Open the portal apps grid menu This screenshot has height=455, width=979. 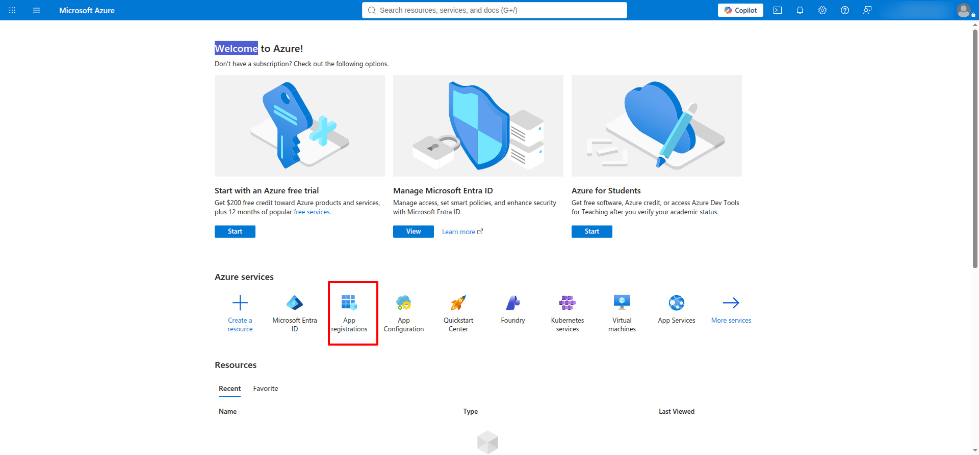pyautogui.click(x=12, y=10)
